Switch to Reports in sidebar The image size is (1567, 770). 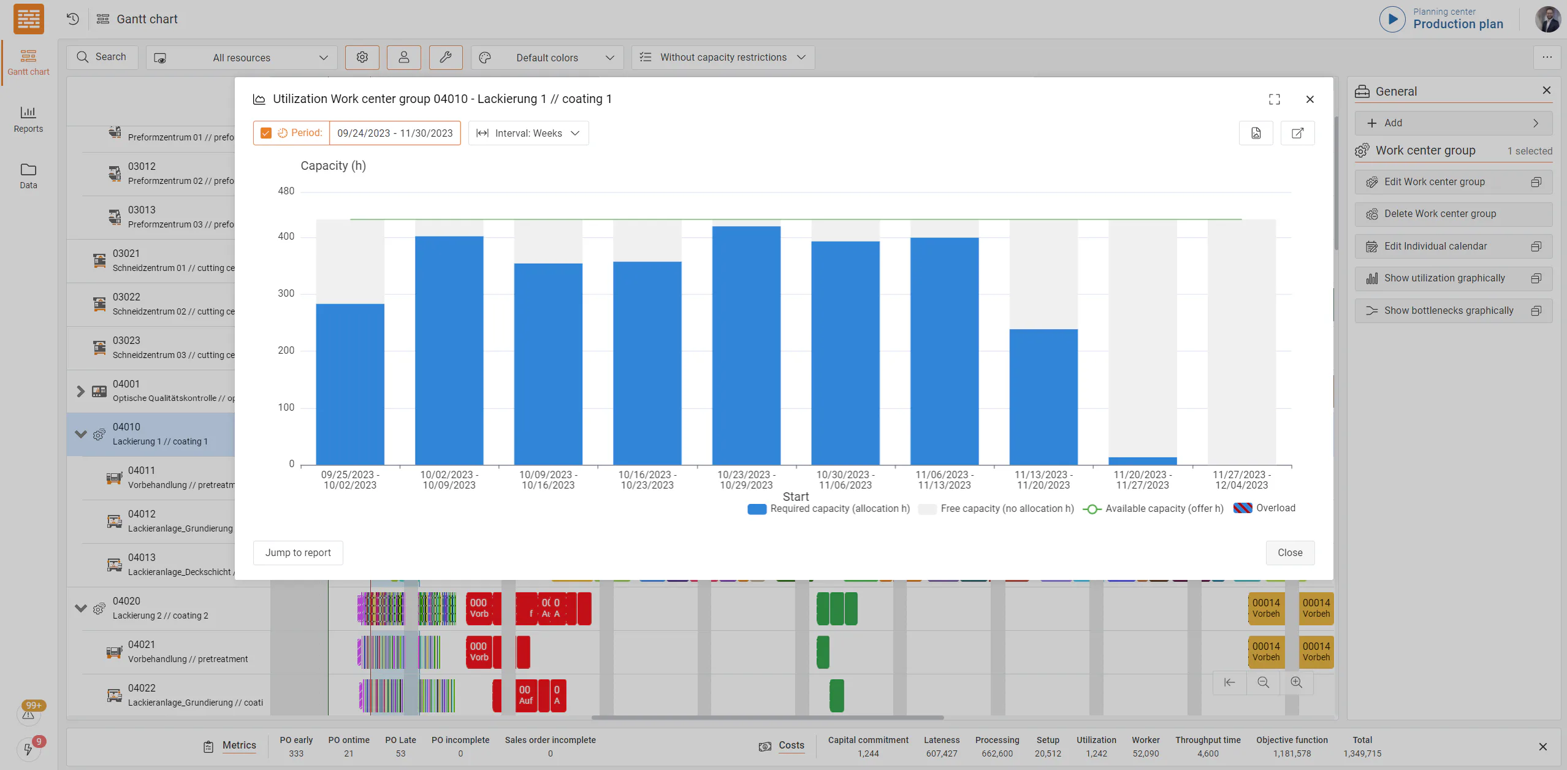click(28, 118)
